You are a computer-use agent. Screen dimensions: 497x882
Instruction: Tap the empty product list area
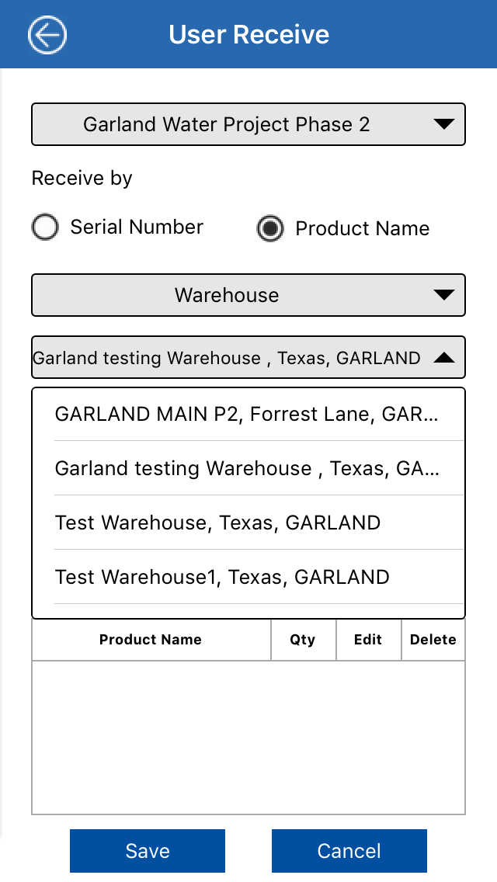pyautogui.click(x=248, y=736)
